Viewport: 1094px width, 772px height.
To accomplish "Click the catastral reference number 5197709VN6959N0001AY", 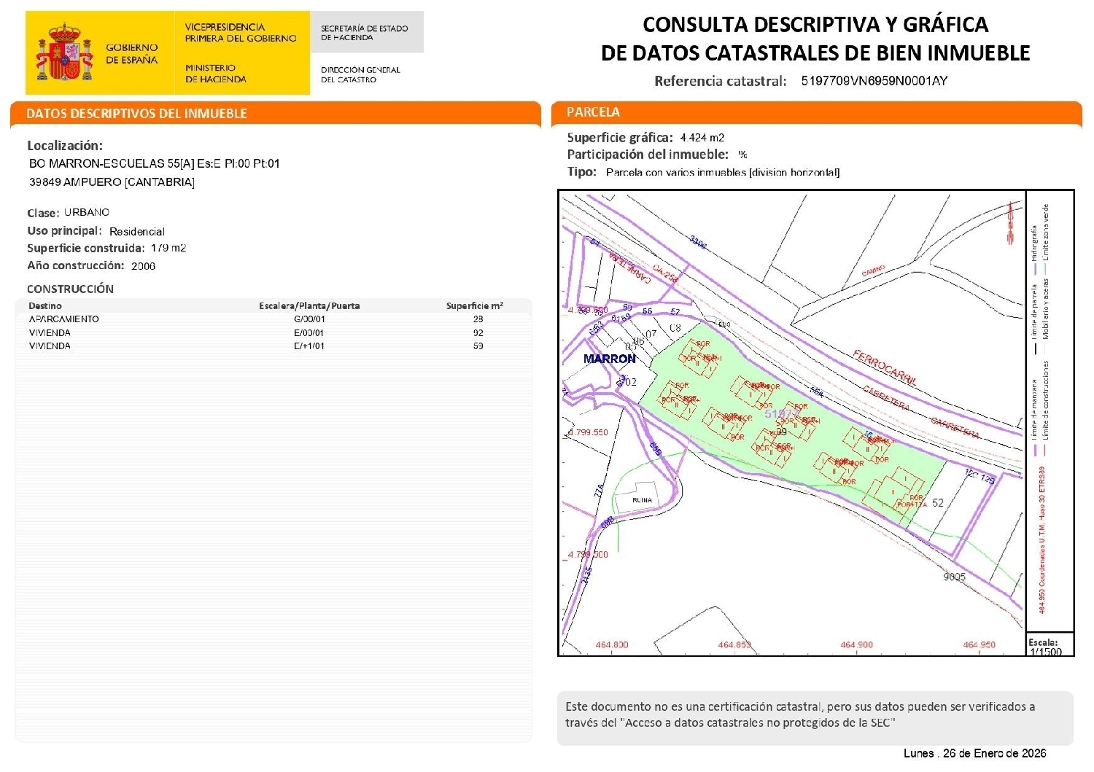I will click(874, 81).
